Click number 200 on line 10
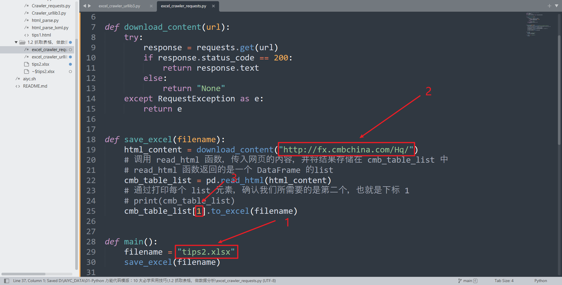The height and width of the screenshot is (285, 562). click(x=281, y=58)
